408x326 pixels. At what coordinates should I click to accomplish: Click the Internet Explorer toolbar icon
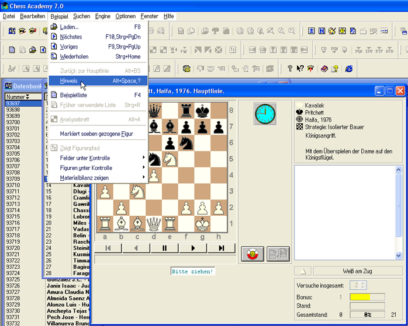click(x=349, y=69)
